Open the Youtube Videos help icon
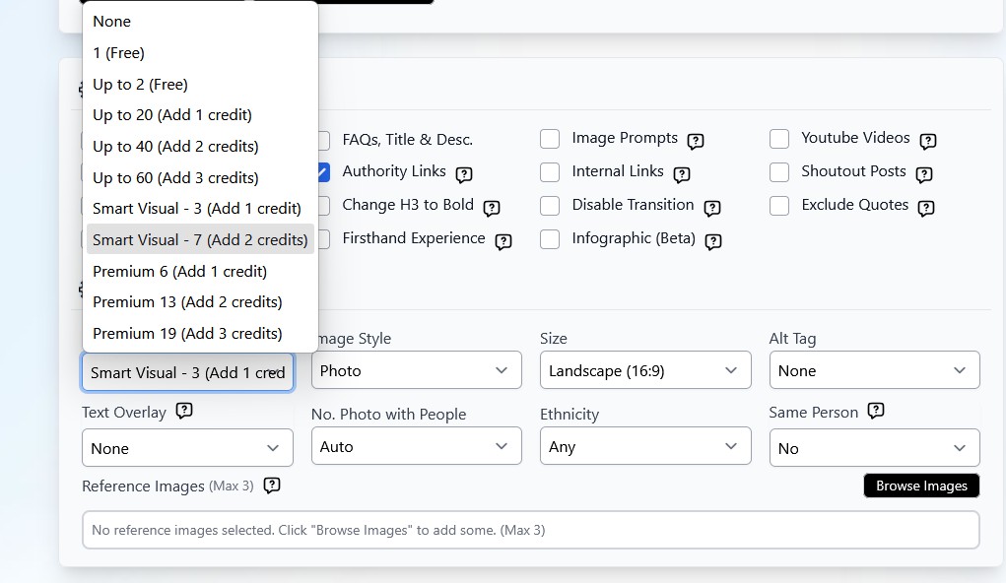The image size is (1006, 583). tap(928, 141)
